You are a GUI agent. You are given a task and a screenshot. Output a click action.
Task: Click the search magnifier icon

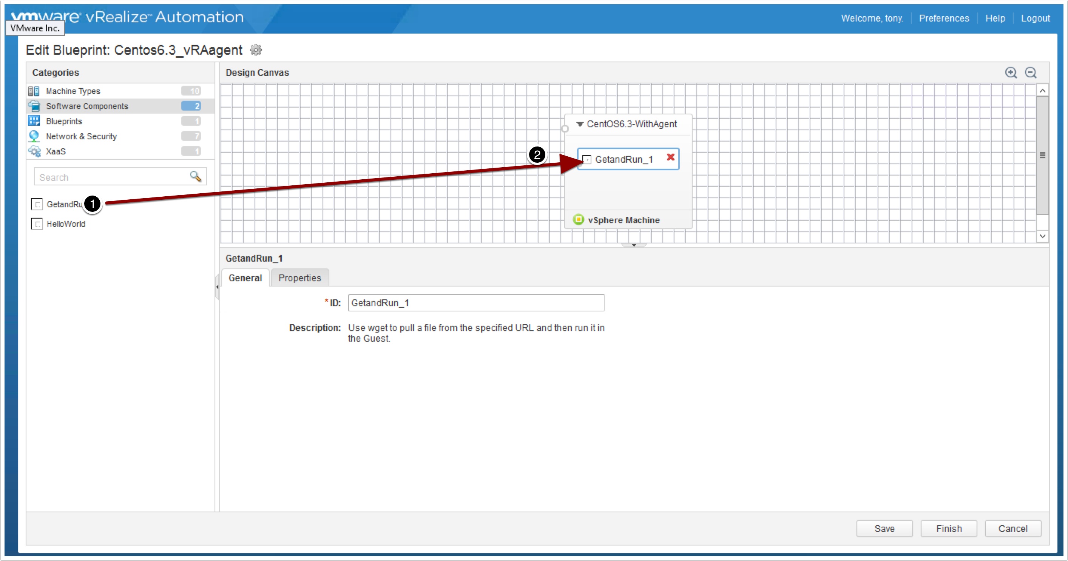click(x=195, y=177)
